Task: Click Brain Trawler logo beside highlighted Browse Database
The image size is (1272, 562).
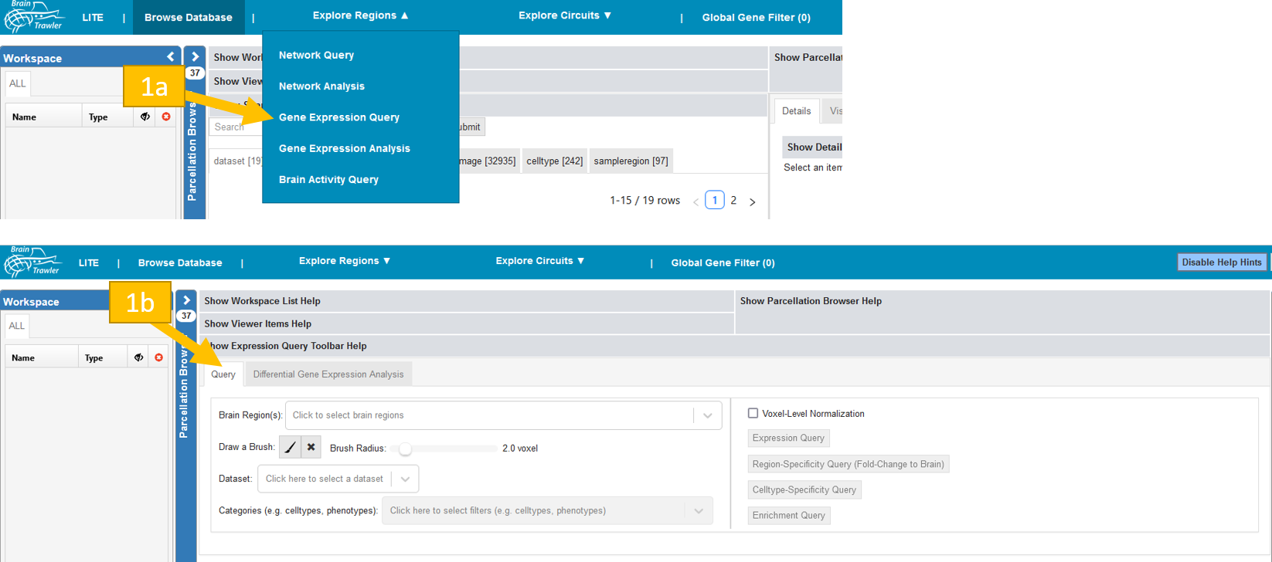Action: 35,17
